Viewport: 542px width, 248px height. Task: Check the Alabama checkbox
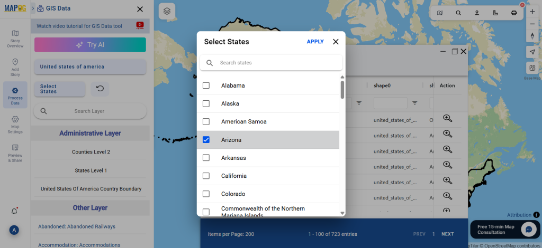[206, 85]
